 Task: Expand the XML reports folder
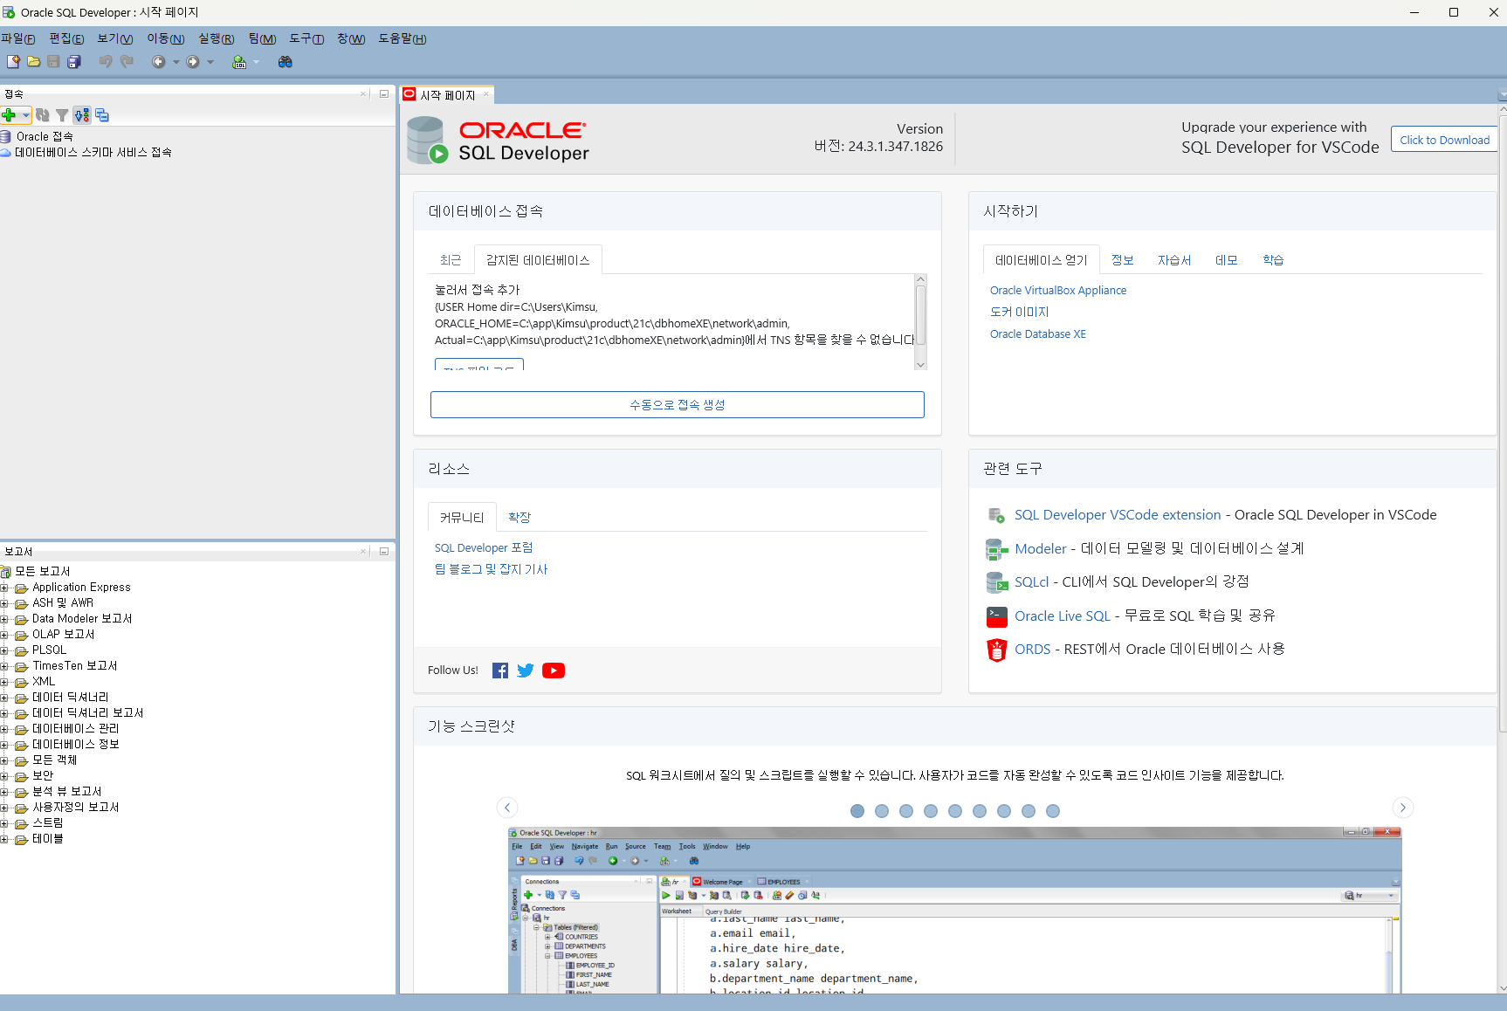click(x=4, y=683)
